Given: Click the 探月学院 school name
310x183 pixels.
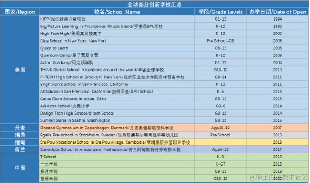Looking at the screenshot, I should (49, 171).
